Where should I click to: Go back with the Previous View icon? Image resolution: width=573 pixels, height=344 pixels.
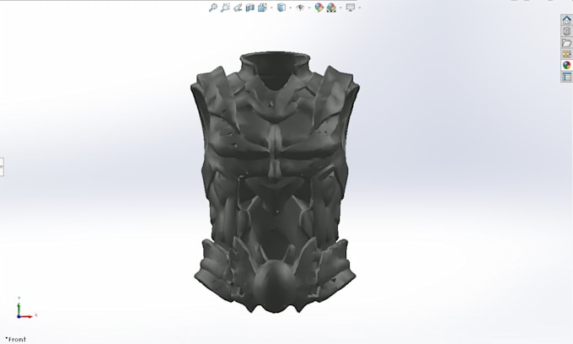(x=238, y=8)
